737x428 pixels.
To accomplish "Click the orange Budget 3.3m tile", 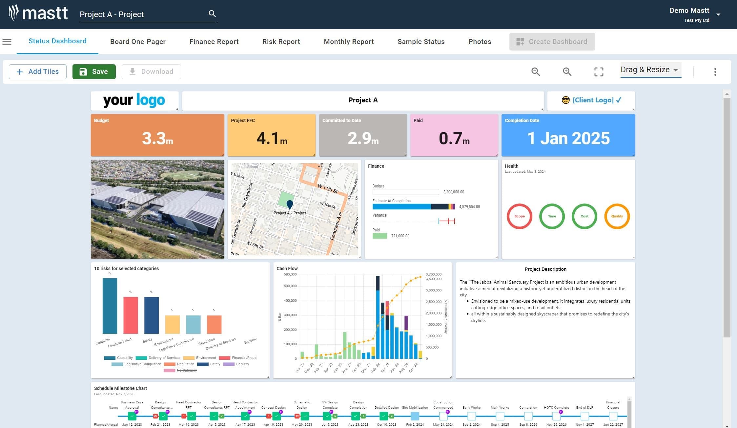I will pos(157,135).
